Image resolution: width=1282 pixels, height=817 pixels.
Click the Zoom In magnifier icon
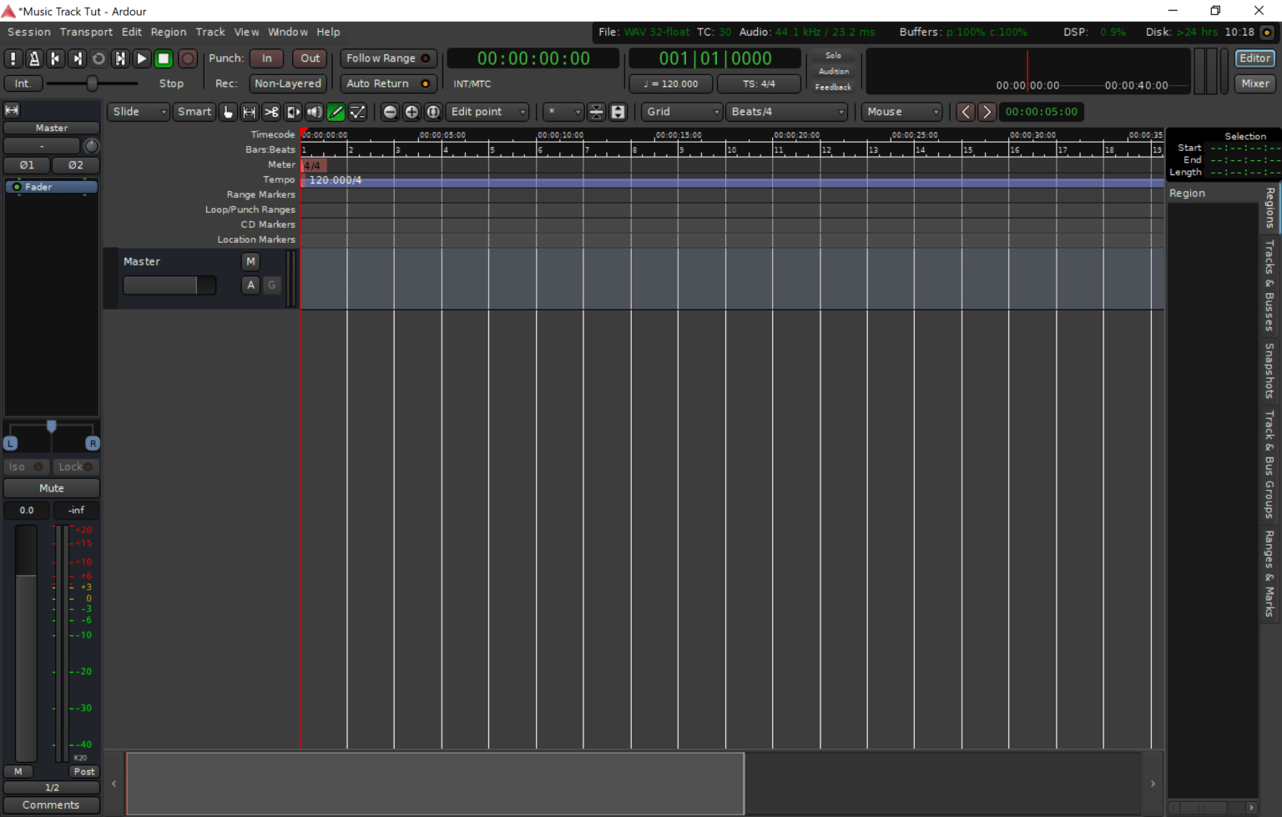pos(411,112)
